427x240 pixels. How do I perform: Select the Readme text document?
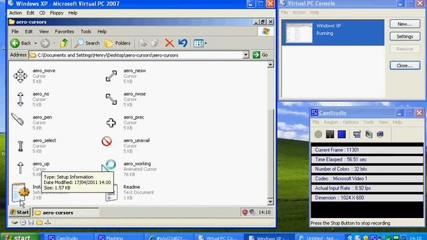[x=129, y=192]
